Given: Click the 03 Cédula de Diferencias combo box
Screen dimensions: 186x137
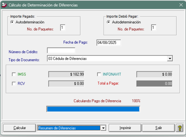Looking at the screenshot, I should pyautogui.click(x=110, y=59).
